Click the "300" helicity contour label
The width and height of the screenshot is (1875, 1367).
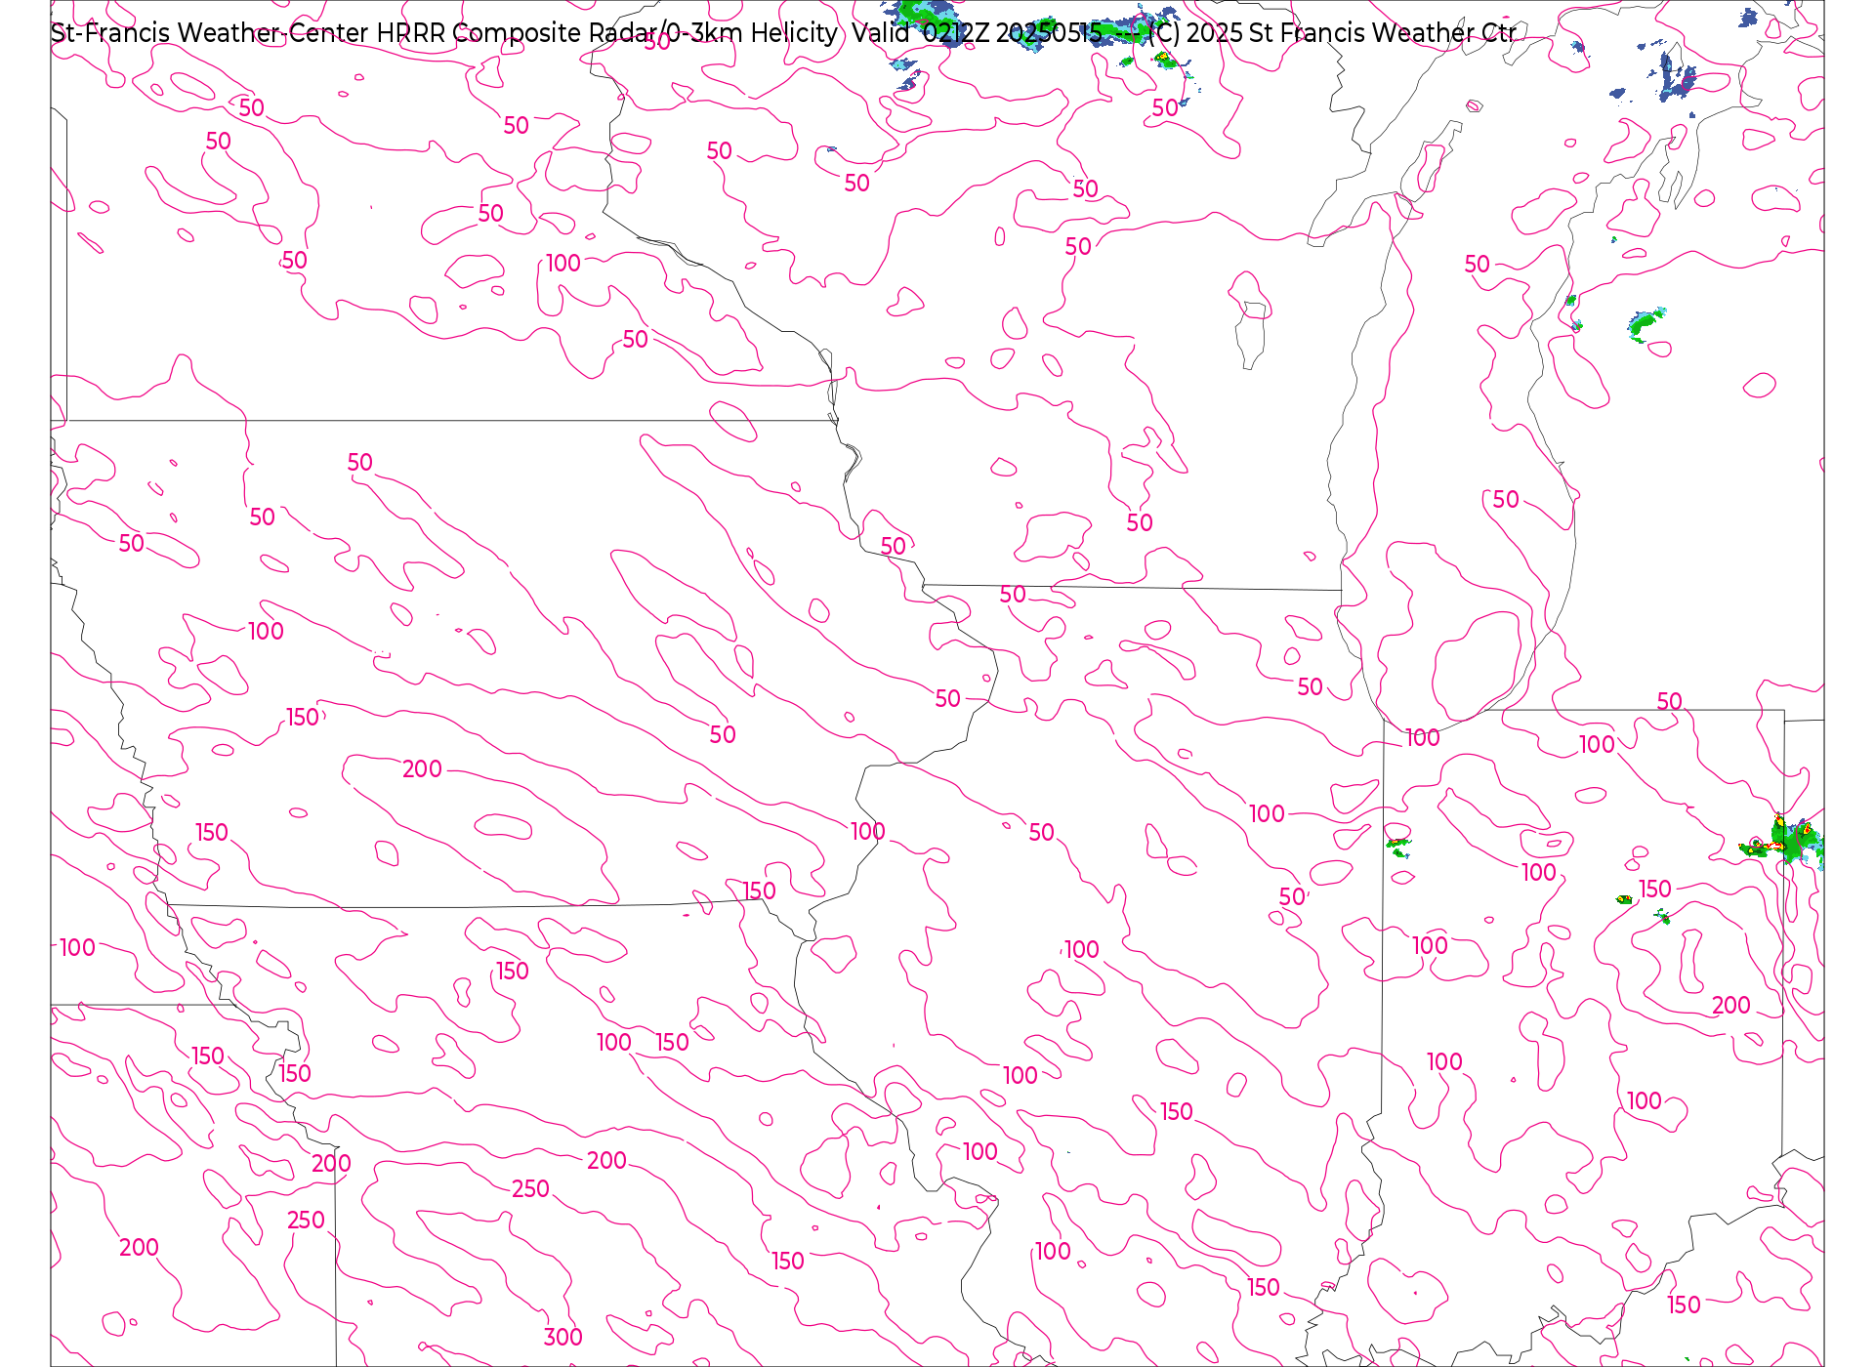563,1337
